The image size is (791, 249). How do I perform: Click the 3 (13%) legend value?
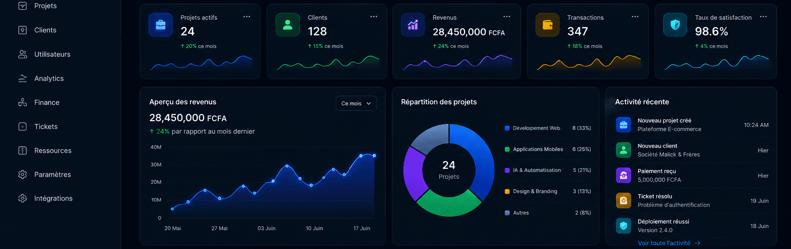[x=582, y=191]
